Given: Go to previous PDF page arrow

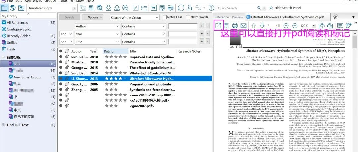Looking at the screenshot, I should (253, 26).
